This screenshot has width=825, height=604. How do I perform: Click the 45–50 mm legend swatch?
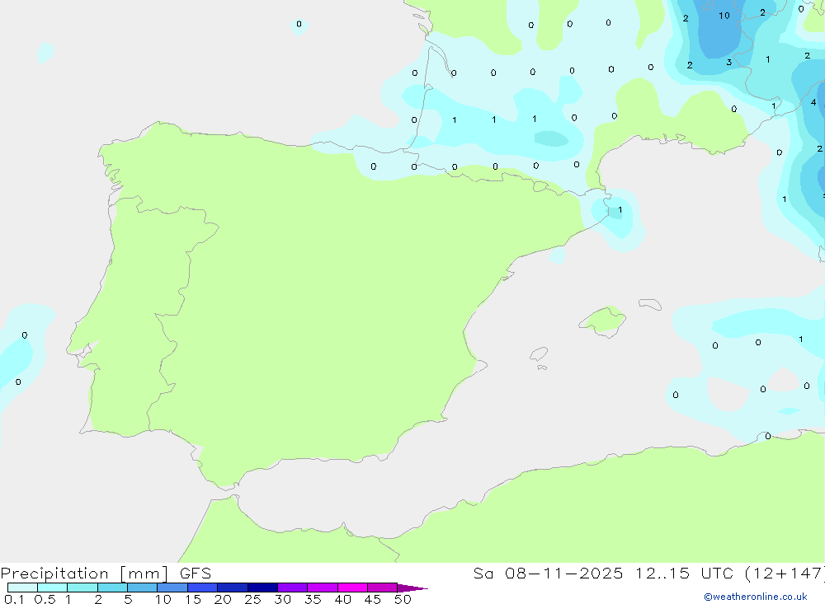coord(383,588)
